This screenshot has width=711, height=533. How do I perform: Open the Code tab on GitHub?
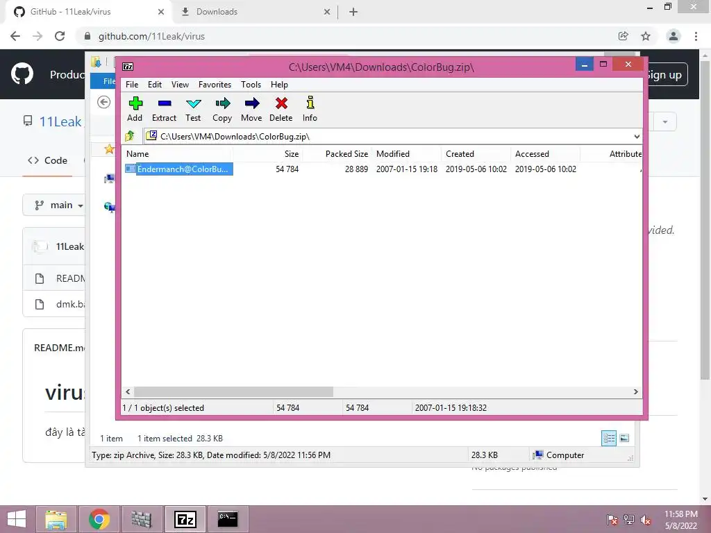pos(47,160)
